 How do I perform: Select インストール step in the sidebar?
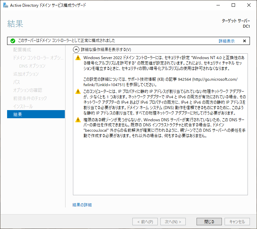[x=23, y=106]
